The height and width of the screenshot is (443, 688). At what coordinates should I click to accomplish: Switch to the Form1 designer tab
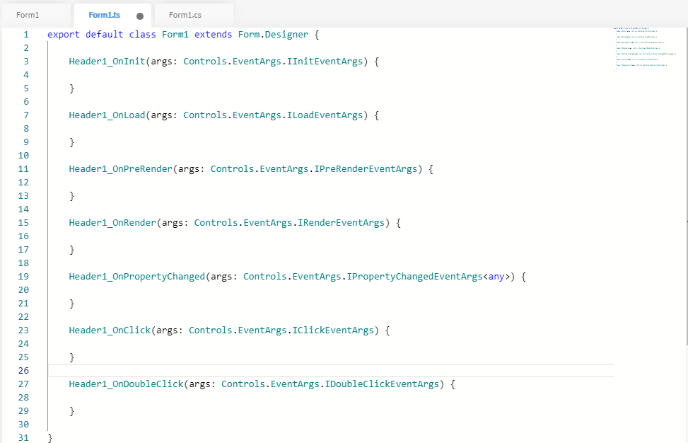tap(28, 15)
